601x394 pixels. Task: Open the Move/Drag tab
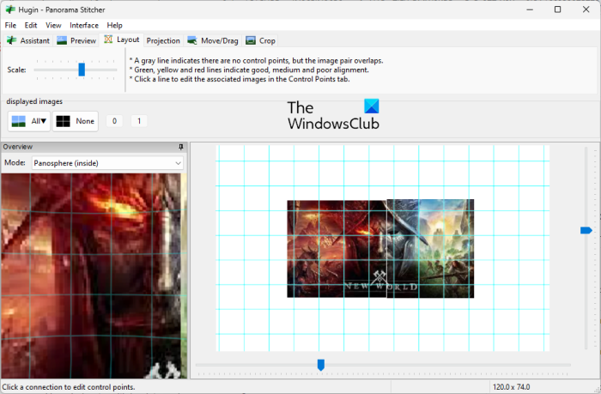[x=213, y=40]
